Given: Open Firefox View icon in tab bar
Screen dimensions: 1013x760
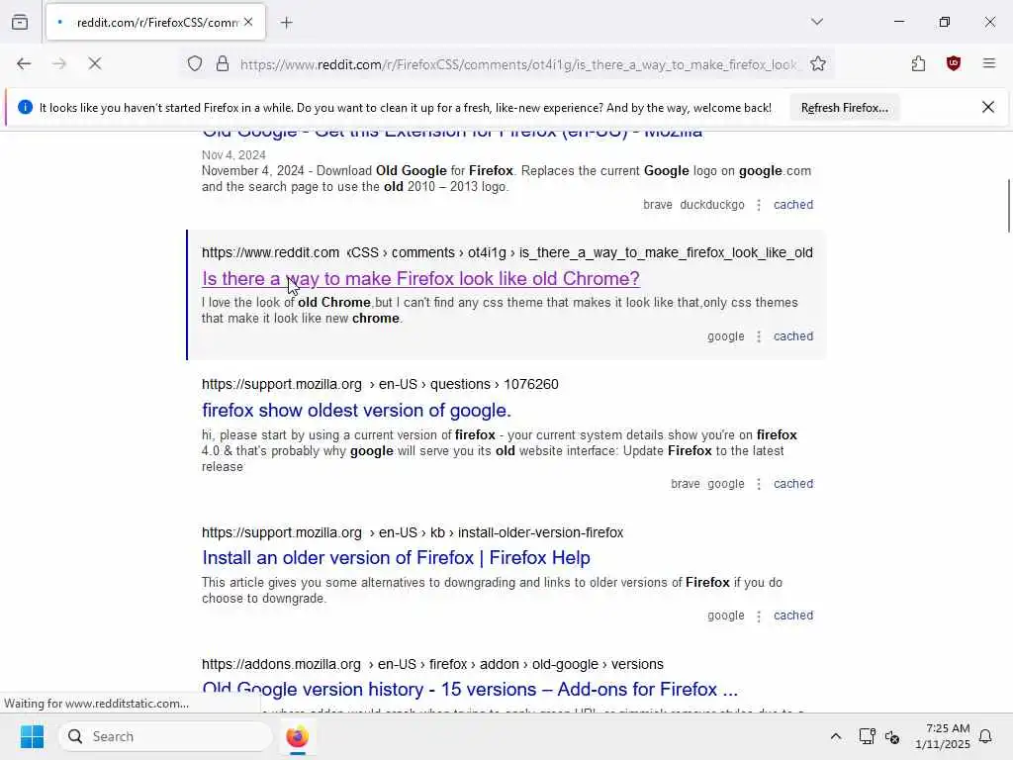Looking at the screenshot, I should [20, 22].
